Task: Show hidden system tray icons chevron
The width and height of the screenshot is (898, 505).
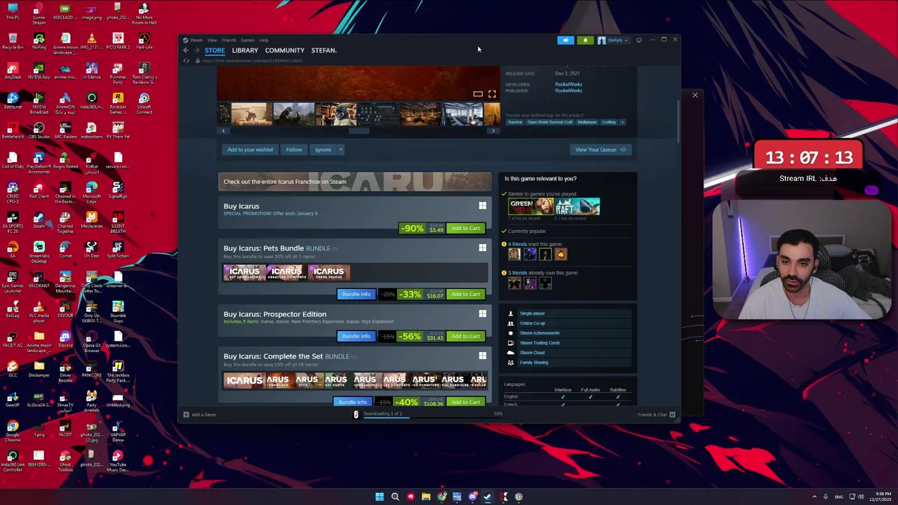Action: pos(815,497)
